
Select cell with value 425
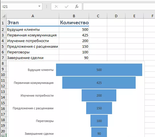coord(74,35)
